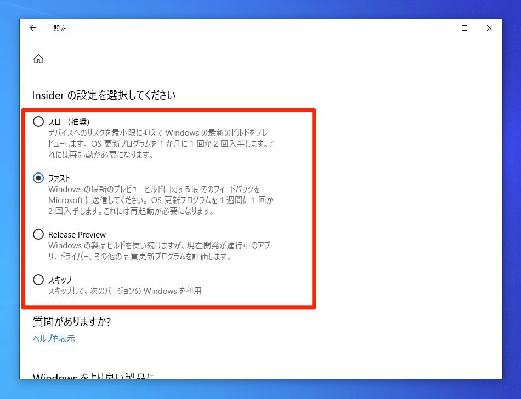521x399 pixels.
Task: Select the スロー (推奨) radio option
Action: (38, 122)
